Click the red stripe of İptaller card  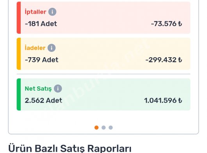(19, 18)
